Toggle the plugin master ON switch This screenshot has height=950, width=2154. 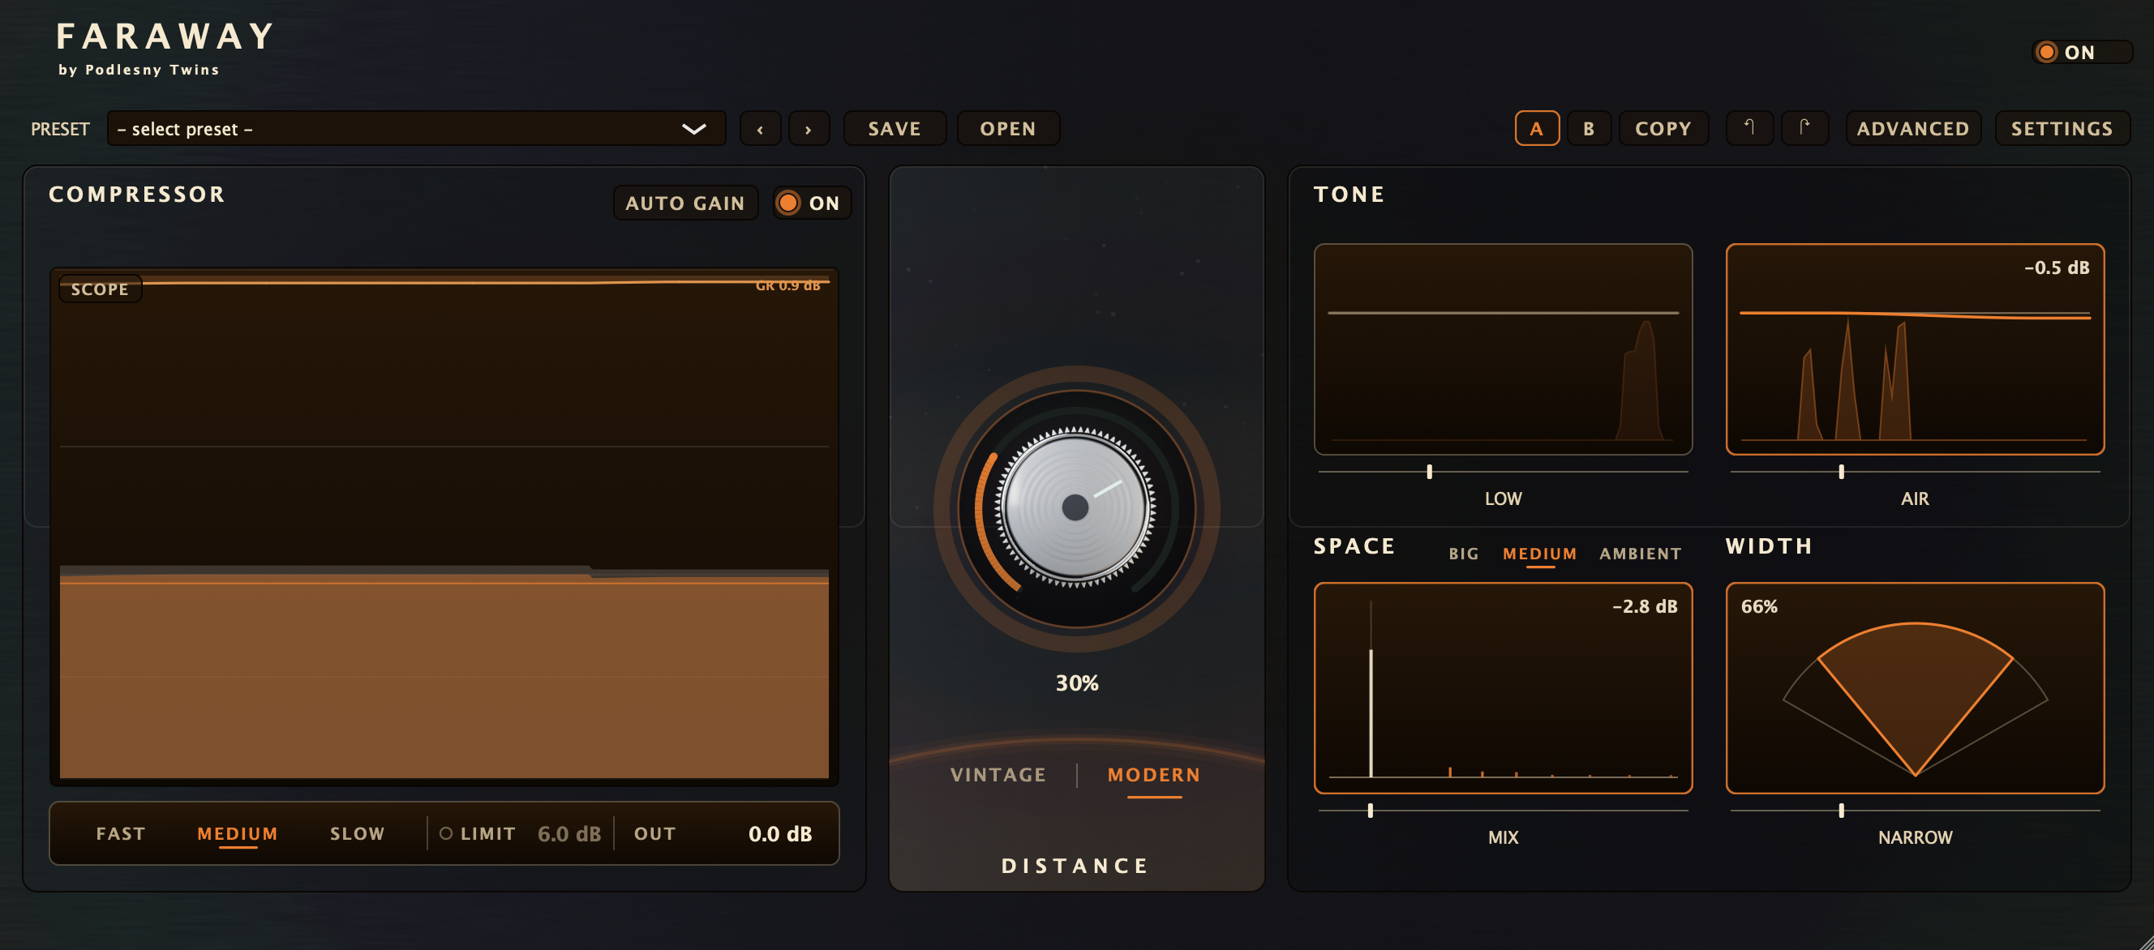[x=2081, y=52]
